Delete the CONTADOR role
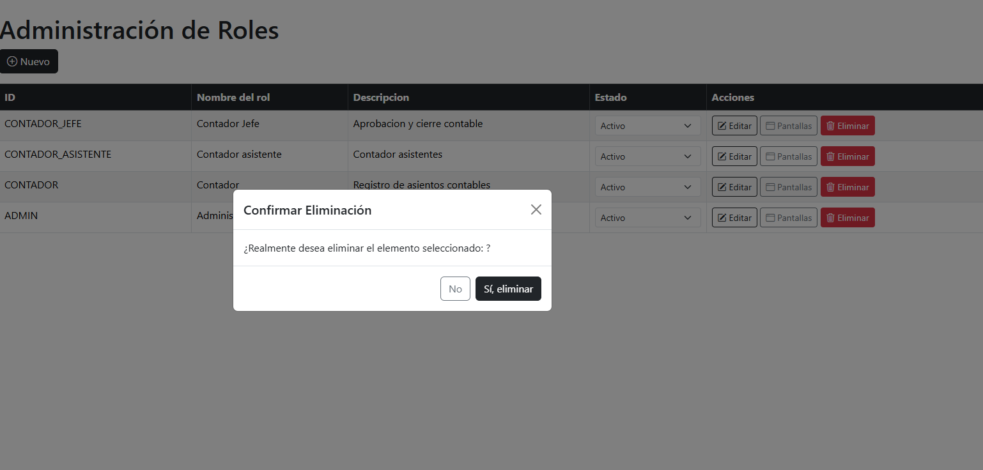983x470 pixels. [848, 186]
